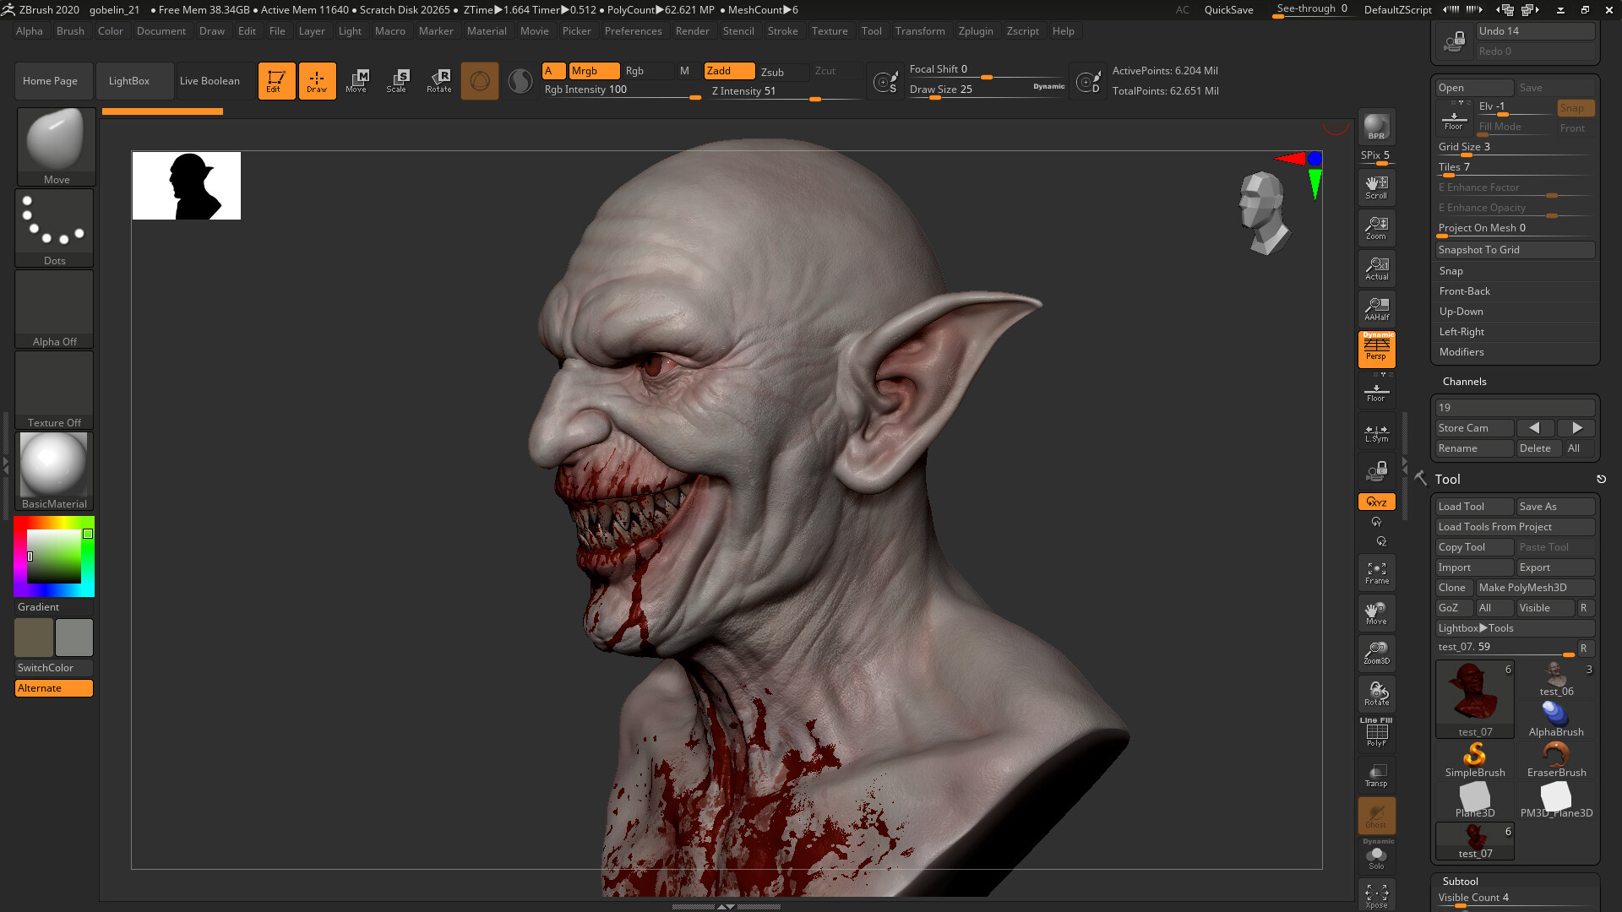Toggle the PolyF line fill icon
Image resolution: width=1622 pixels, height=912 pixels.
pos(1376,732)
